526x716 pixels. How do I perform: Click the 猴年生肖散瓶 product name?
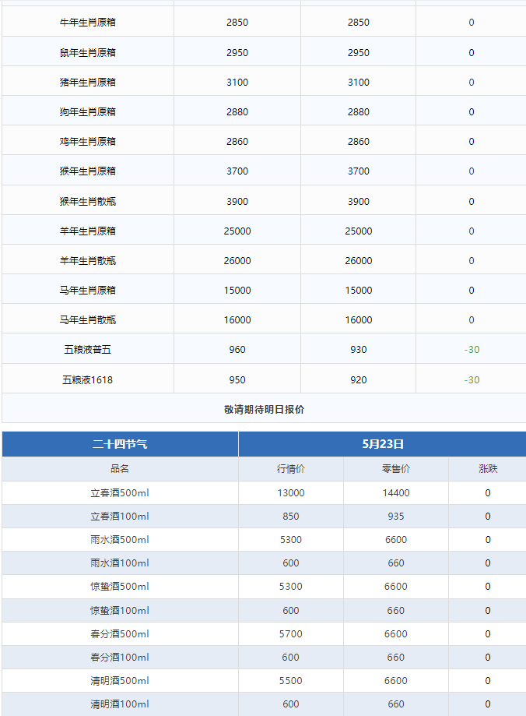pyautogui.click(x=88, y=201)
